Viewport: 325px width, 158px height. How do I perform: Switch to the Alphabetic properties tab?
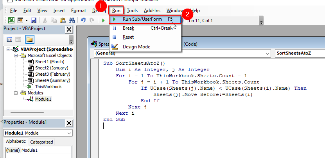16,142
